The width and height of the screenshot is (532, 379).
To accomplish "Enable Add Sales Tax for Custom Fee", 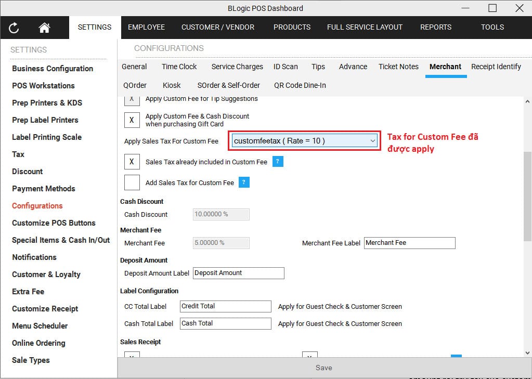I will 132,182.
